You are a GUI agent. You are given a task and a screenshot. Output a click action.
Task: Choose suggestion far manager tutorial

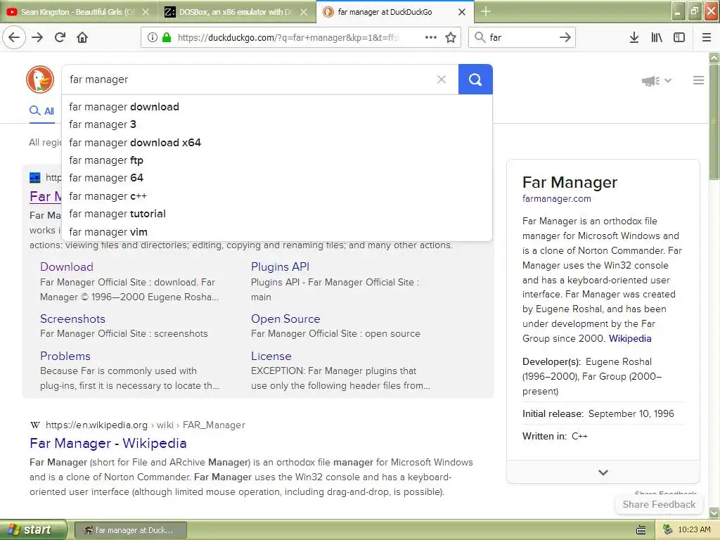pyautogui.click(x=277, y=214)
